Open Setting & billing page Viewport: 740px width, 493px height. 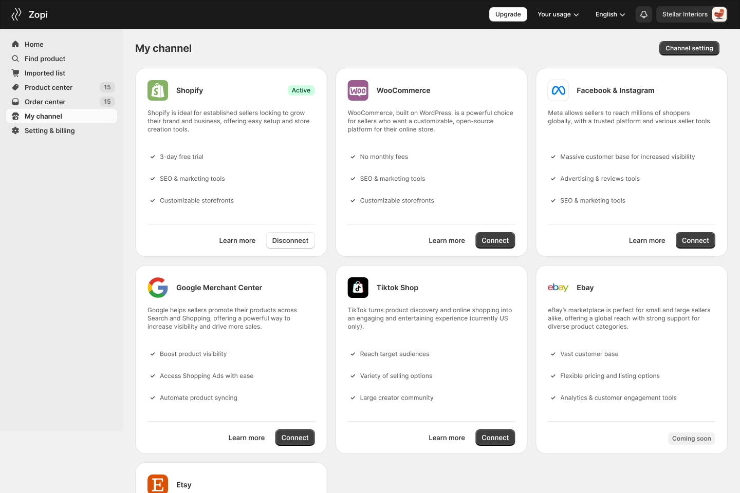coord(62,130)
